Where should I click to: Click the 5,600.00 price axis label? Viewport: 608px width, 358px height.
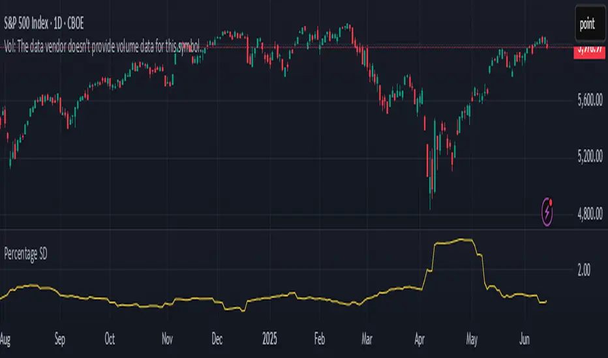tap(590, 100)
